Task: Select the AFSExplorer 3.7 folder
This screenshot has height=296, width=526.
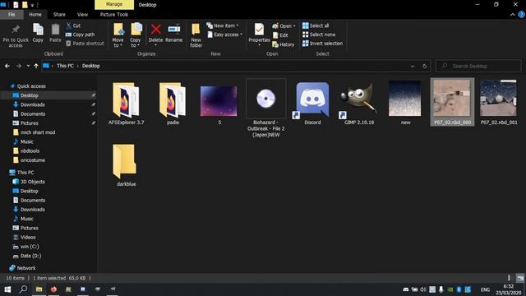Action: [x=126, y=104]
